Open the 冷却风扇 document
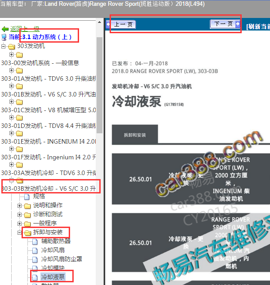Image resolution: width=270 pixels, height=285 pixels. [53, 250]
